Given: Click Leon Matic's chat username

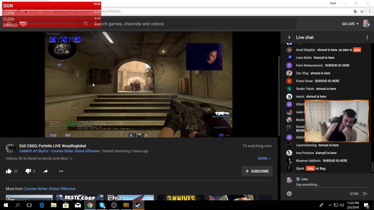Looking at the screenshot, I should tap(304, 58).
